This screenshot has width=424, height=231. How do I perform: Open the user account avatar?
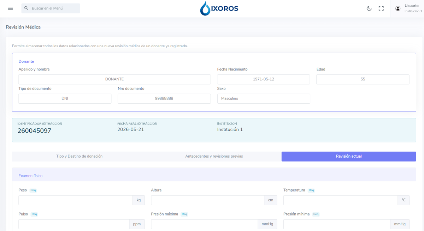point(398,8)
